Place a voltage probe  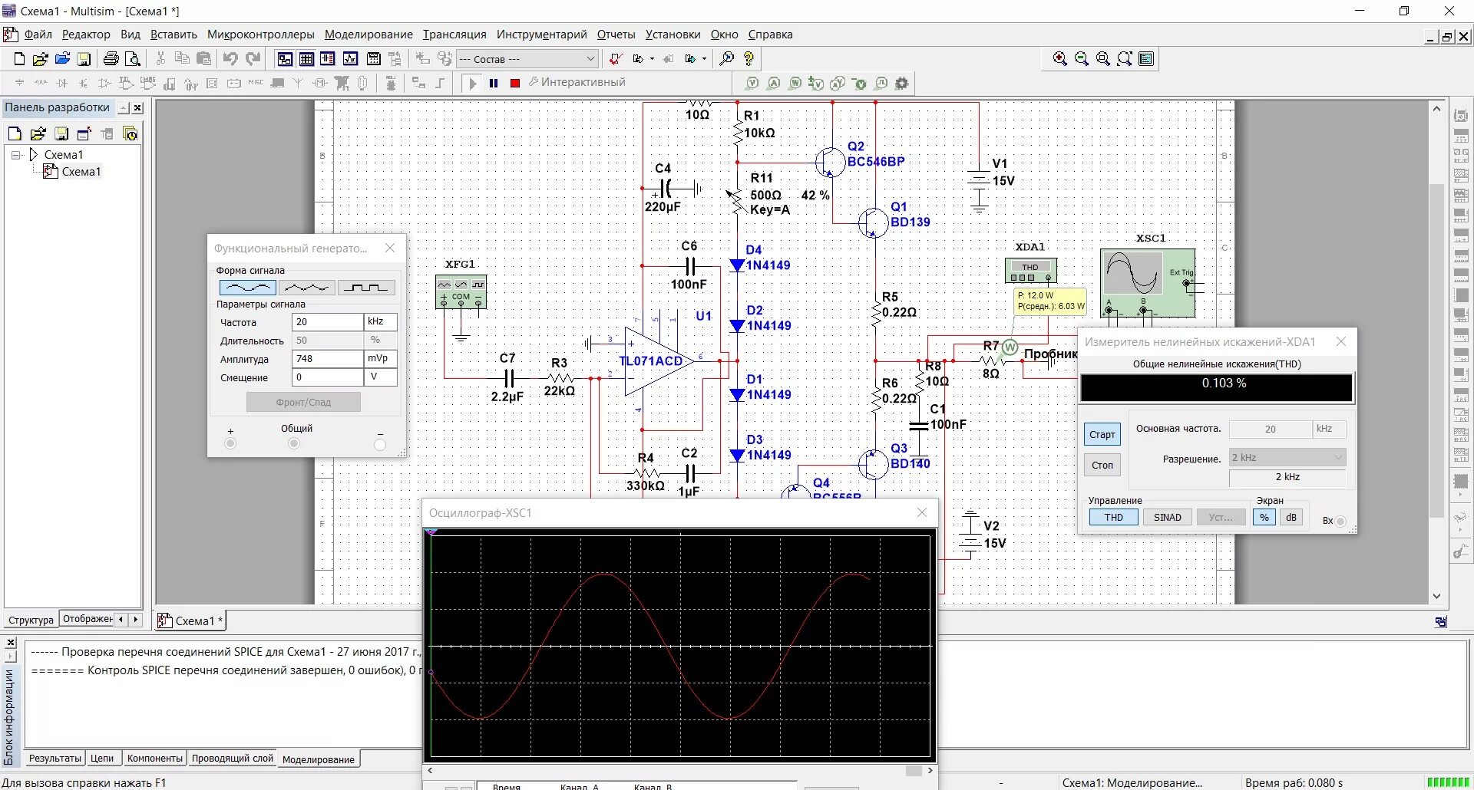click(x=752, y=83)
